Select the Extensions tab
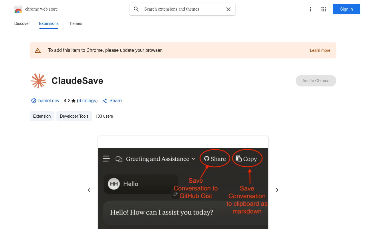Viewport: 366px width, 229px height. [x=49, y=23]
